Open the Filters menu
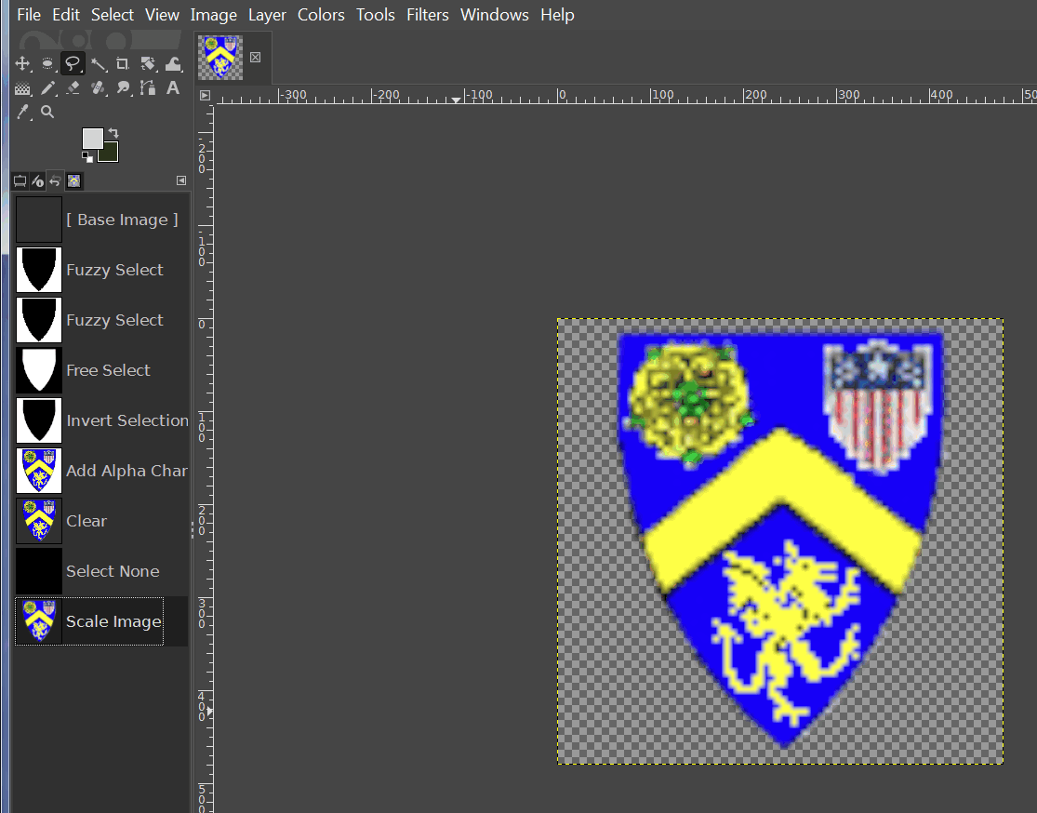Screen dimensions: 1037x813 427,15
